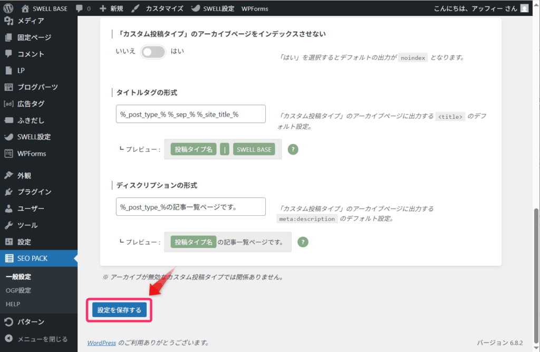Click the ディスクリプションの形式 heading

(x=156, y=185)
